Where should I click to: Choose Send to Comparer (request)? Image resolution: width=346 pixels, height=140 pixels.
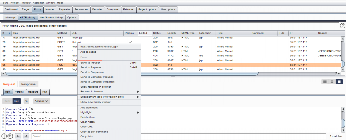pyautogui.click(x=109, y=77)
